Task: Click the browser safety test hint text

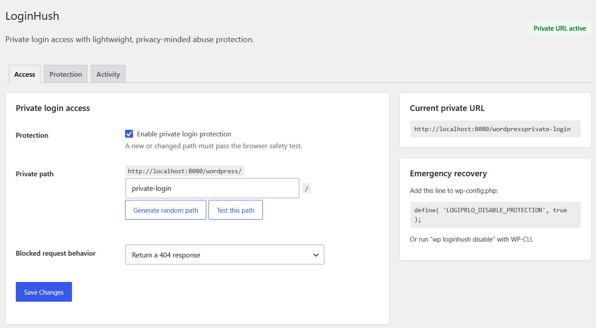Action: [x=214, y=146]
